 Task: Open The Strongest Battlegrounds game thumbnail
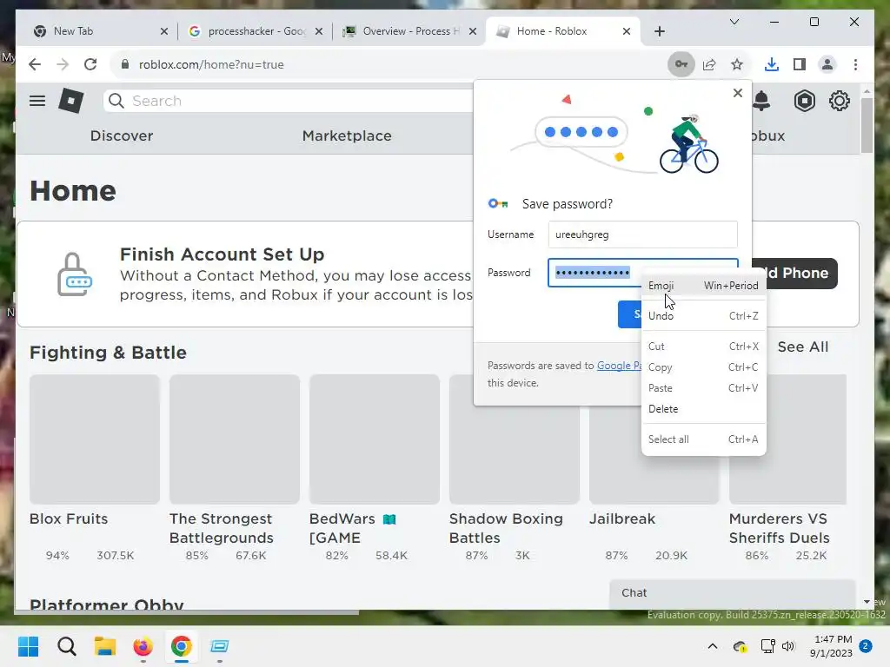pyautogui.click(x=235, y=439)
